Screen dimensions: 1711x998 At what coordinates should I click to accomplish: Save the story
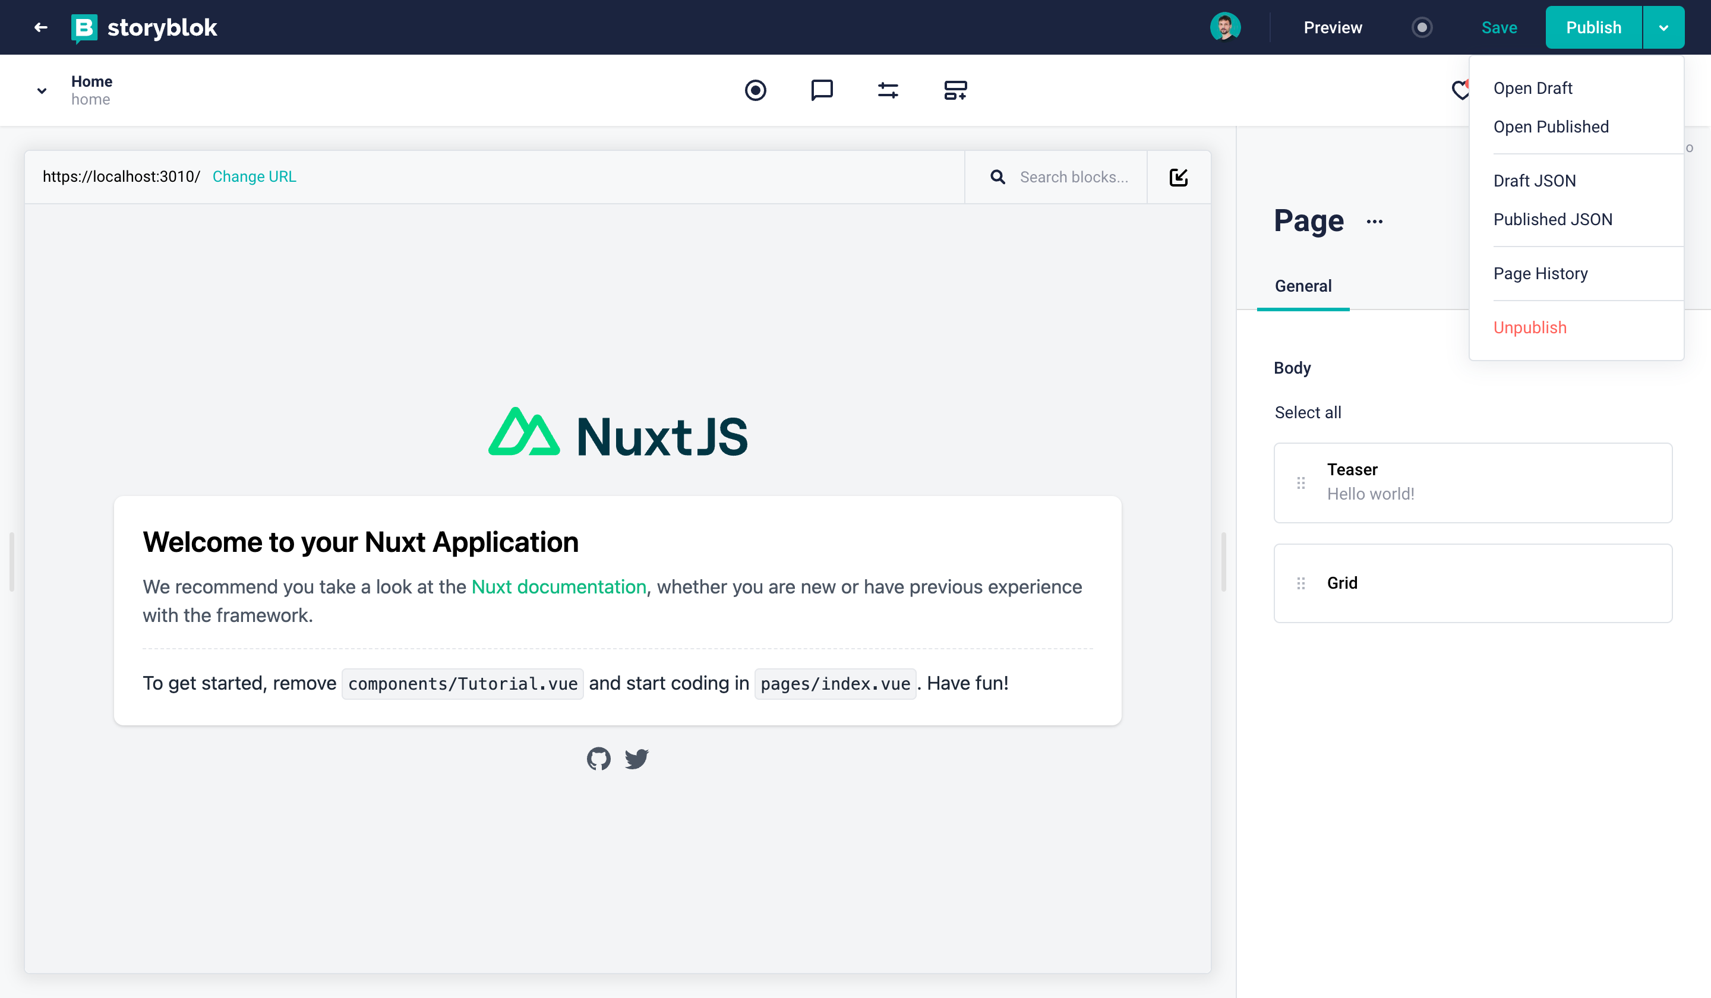pos(1499,27)
